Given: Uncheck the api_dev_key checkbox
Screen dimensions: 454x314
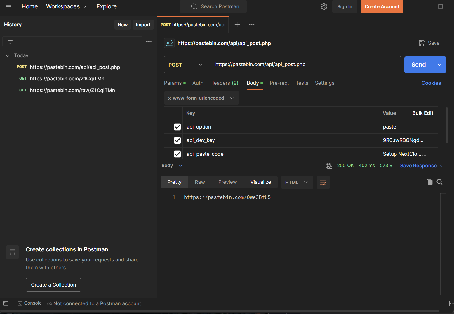Looking at the screenshot, I should (177, 140).
